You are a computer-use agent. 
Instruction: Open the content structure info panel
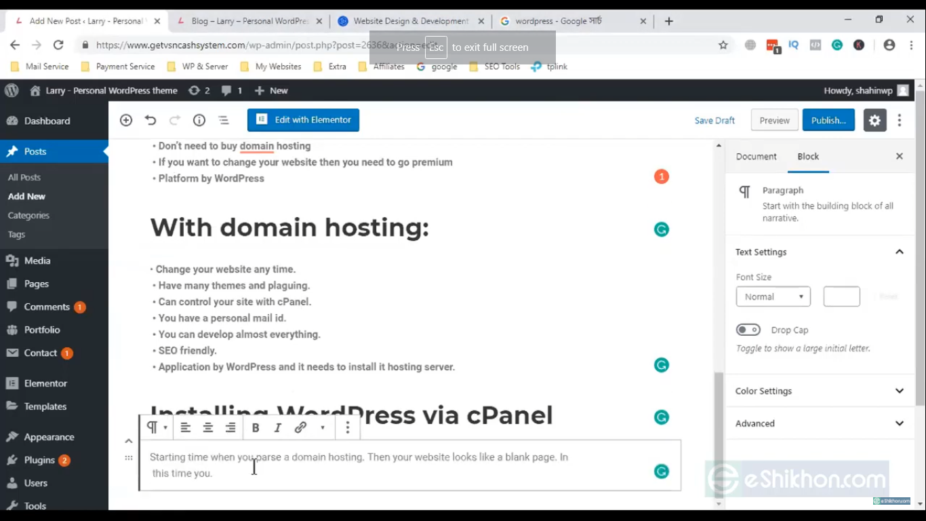click(199, 120)
